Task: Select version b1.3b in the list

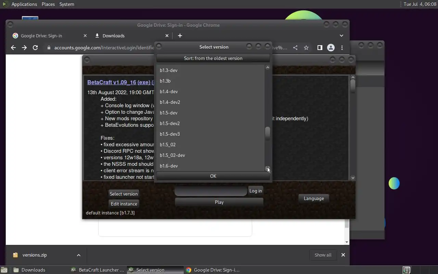Action: (x=210, y=81)
